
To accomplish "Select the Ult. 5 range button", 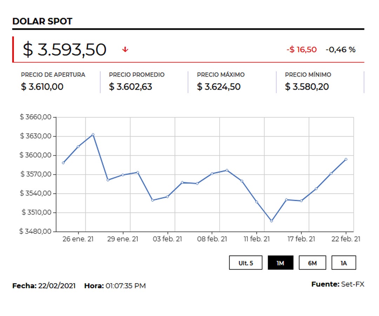I will [x=246, y=263].
